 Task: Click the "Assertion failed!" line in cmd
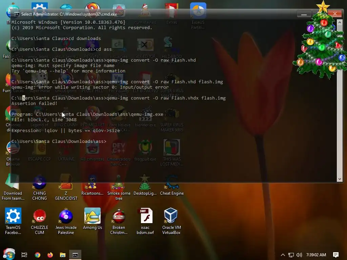[x=34, y=104]
